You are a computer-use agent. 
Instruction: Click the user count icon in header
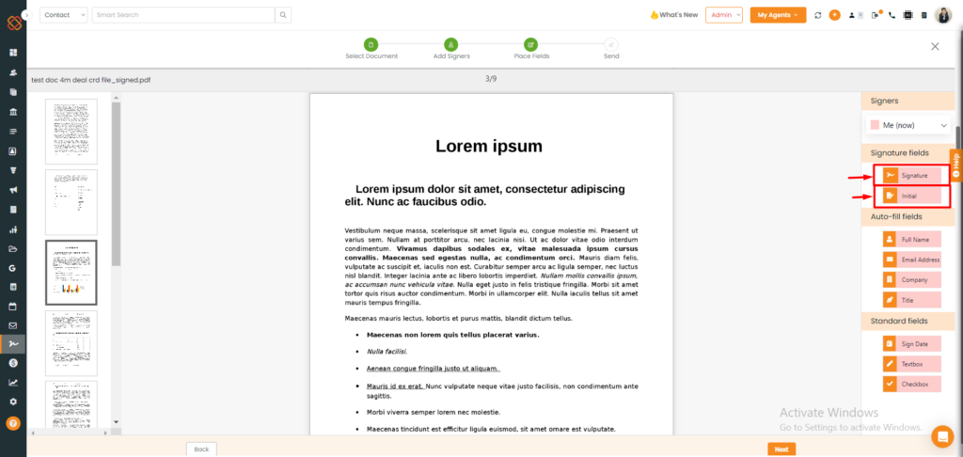pyautogui.click(x=856, y=15)
